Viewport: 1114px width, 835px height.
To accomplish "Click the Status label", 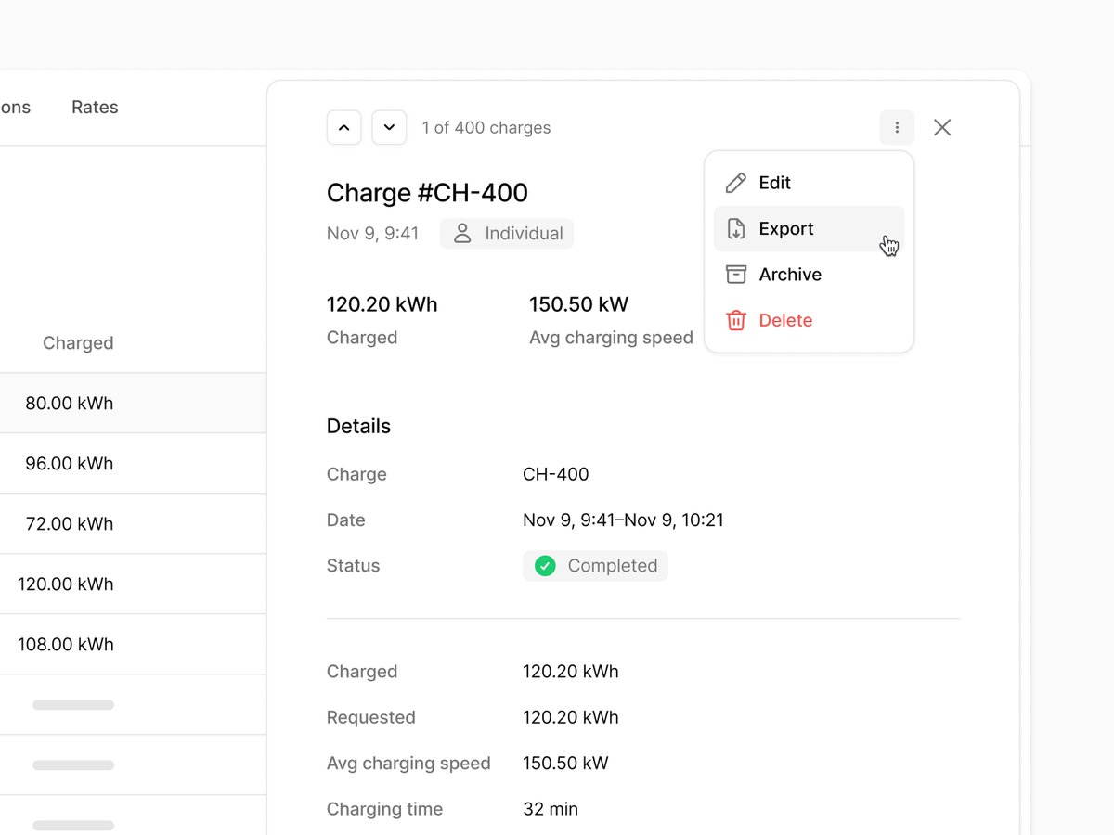I will [353, 566].
